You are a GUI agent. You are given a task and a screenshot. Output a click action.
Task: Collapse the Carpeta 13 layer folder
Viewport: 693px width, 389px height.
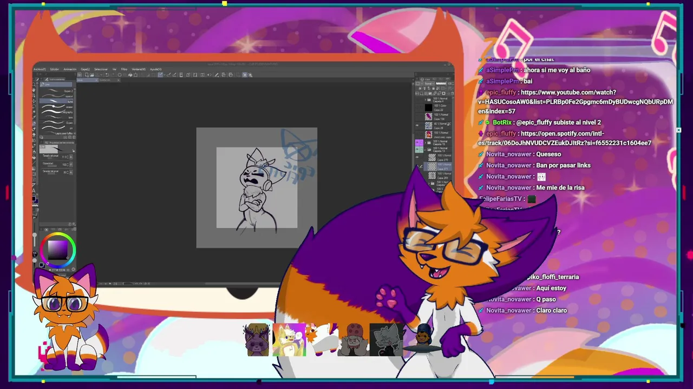click(426, 149)
